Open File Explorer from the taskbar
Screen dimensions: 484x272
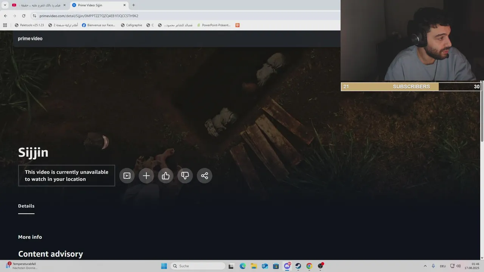(254, 266)
